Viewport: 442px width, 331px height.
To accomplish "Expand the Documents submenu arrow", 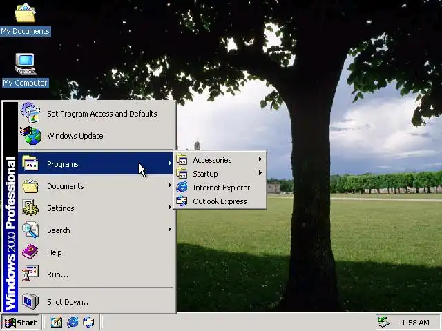I will tap(169, 185).
